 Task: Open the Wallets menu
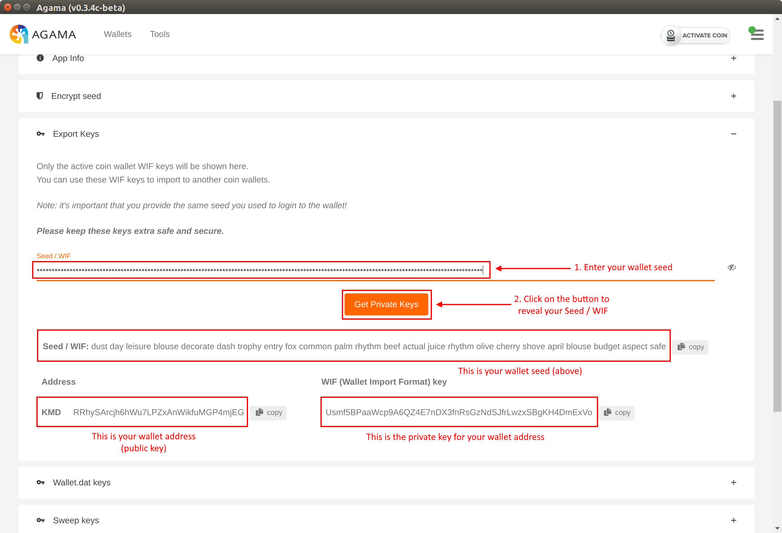(117, 34)
